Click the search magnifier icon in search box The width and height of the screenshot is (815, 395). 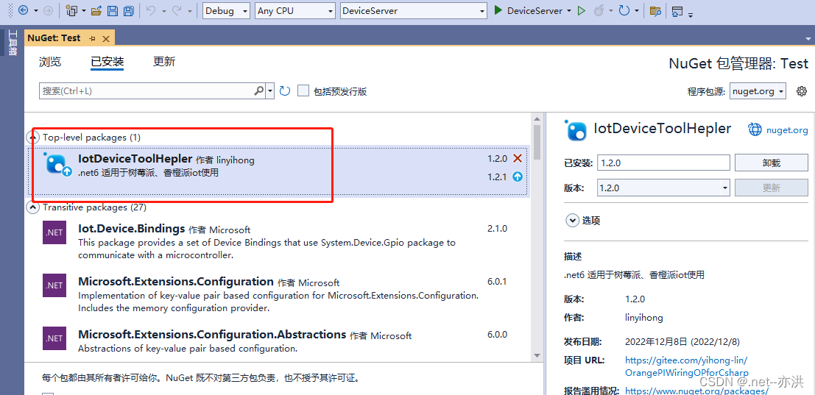tap(259, 90)
